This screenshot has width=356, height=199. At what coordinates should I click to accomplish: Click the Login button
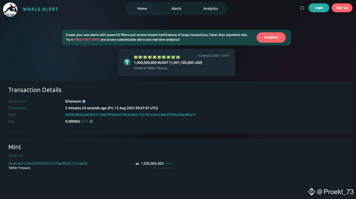319,8
